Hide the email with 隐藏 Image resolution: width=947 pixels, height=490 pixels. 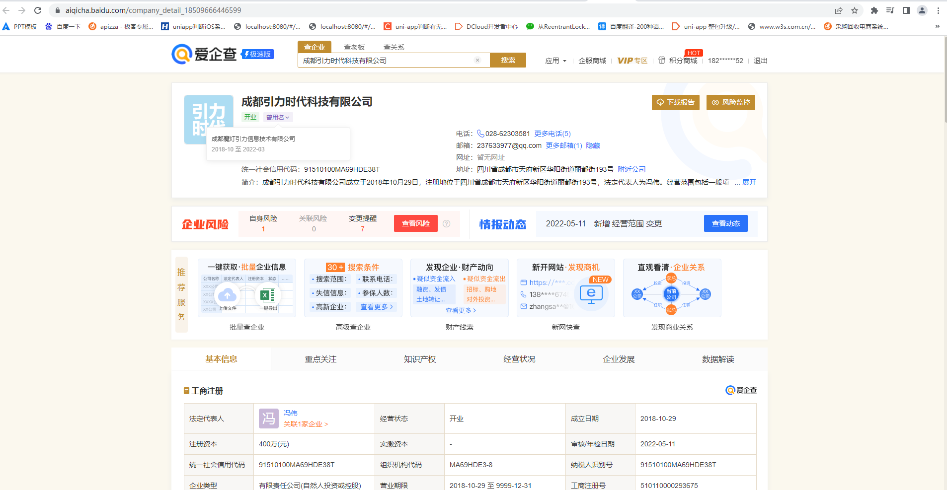(593, 145)
